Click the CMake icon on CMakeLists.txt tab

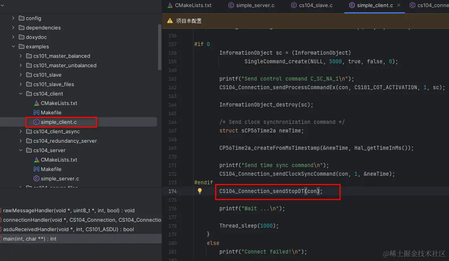point(170,5)
